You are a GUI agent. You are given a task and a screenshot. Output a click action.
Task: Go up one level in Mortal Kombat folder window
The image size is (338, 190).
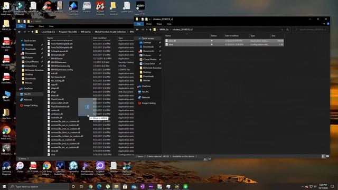click(x=32, y=32)
